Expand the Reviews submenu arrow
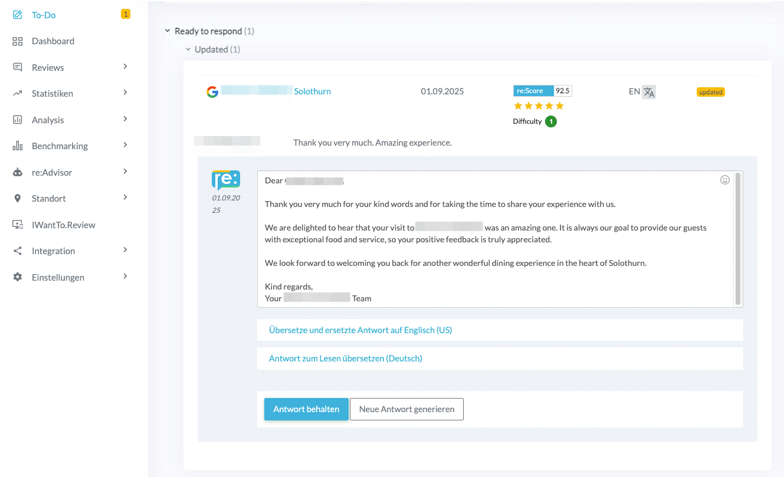784x477 pixels. tap(125, 67)
